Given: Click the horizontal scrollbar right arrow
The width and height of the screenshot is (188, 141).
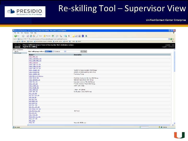Looking at the screenshot, I should click(173, 125).
